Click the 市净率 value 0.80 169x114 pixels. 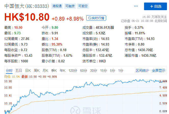click(141, 44)
